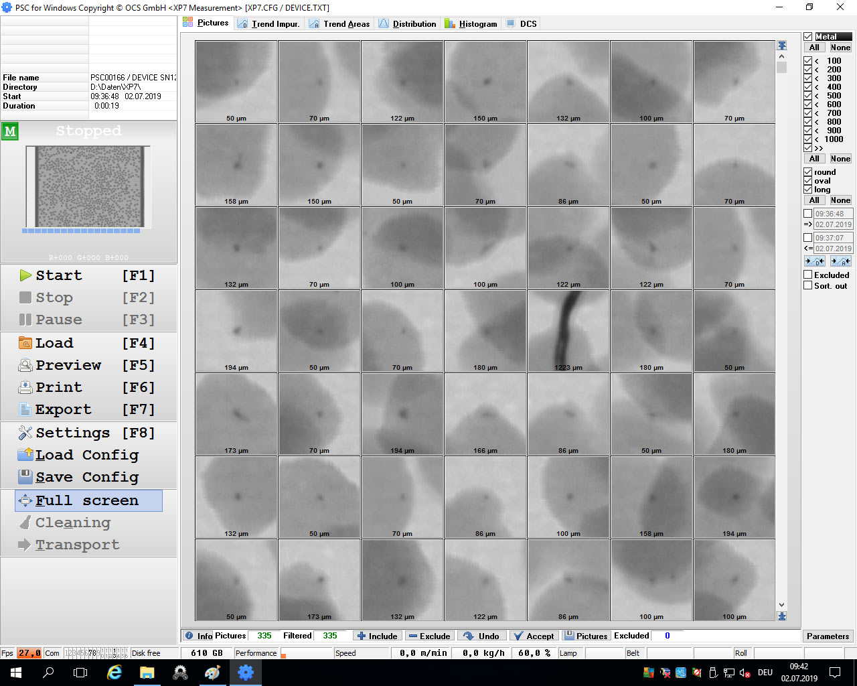Click the Start measurement play icon
This screenshot has height=686, width=857.
25,275
